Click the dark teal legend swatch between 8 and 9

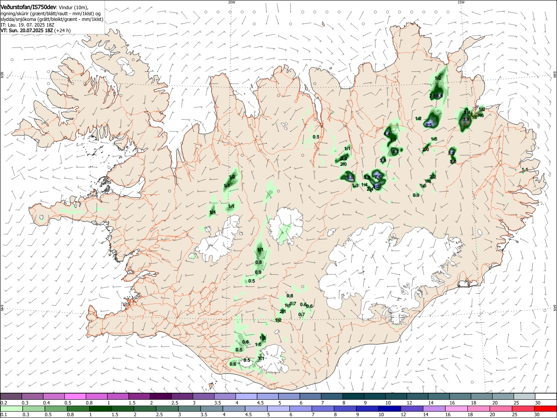coord(353,397)
